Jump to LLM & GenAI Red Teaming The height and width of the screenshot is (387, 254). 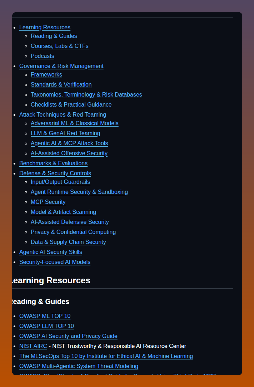pyautogui.click(x=65, y=133)
